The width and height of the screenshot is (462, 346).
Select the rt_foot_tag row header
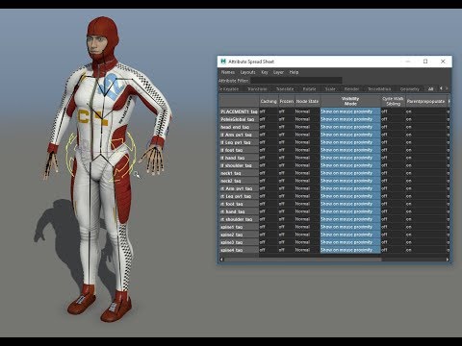pyautogui.click(x=239, y=204)
